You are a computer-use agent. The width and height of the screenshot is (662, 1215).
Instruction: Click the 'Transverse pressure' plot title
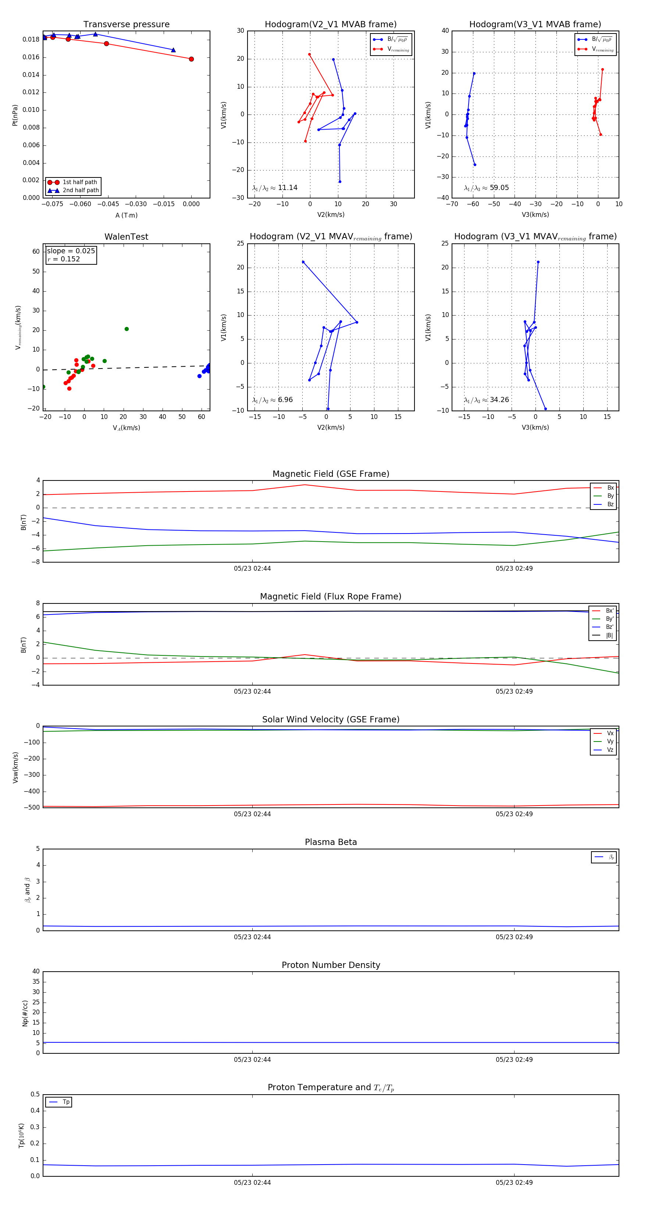(x=126, y=25)
